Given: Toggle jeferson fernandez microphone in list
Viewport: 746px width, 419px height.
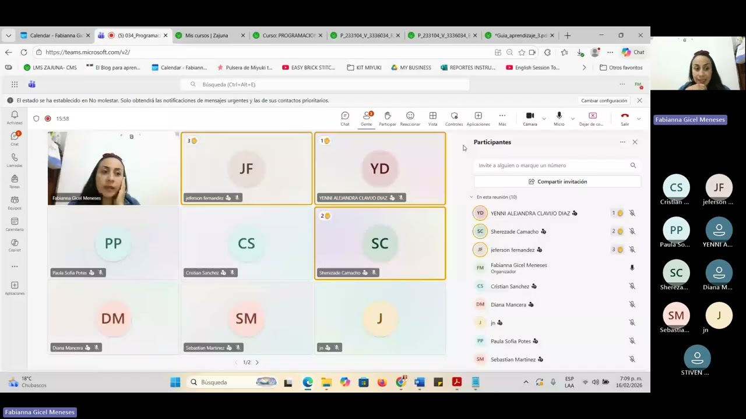Looking at the screenshot, I should pyautogui.click(x=632, y=250).
